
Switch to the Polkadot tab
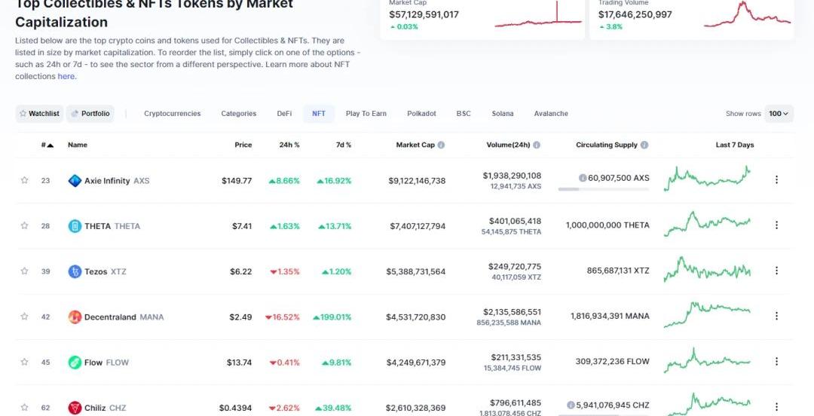tap(421, 113)
